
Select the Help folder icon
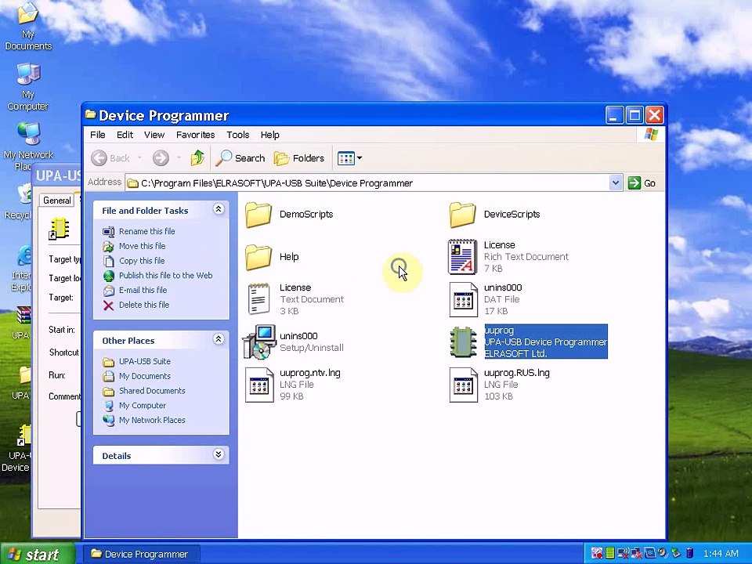(258, 258)
